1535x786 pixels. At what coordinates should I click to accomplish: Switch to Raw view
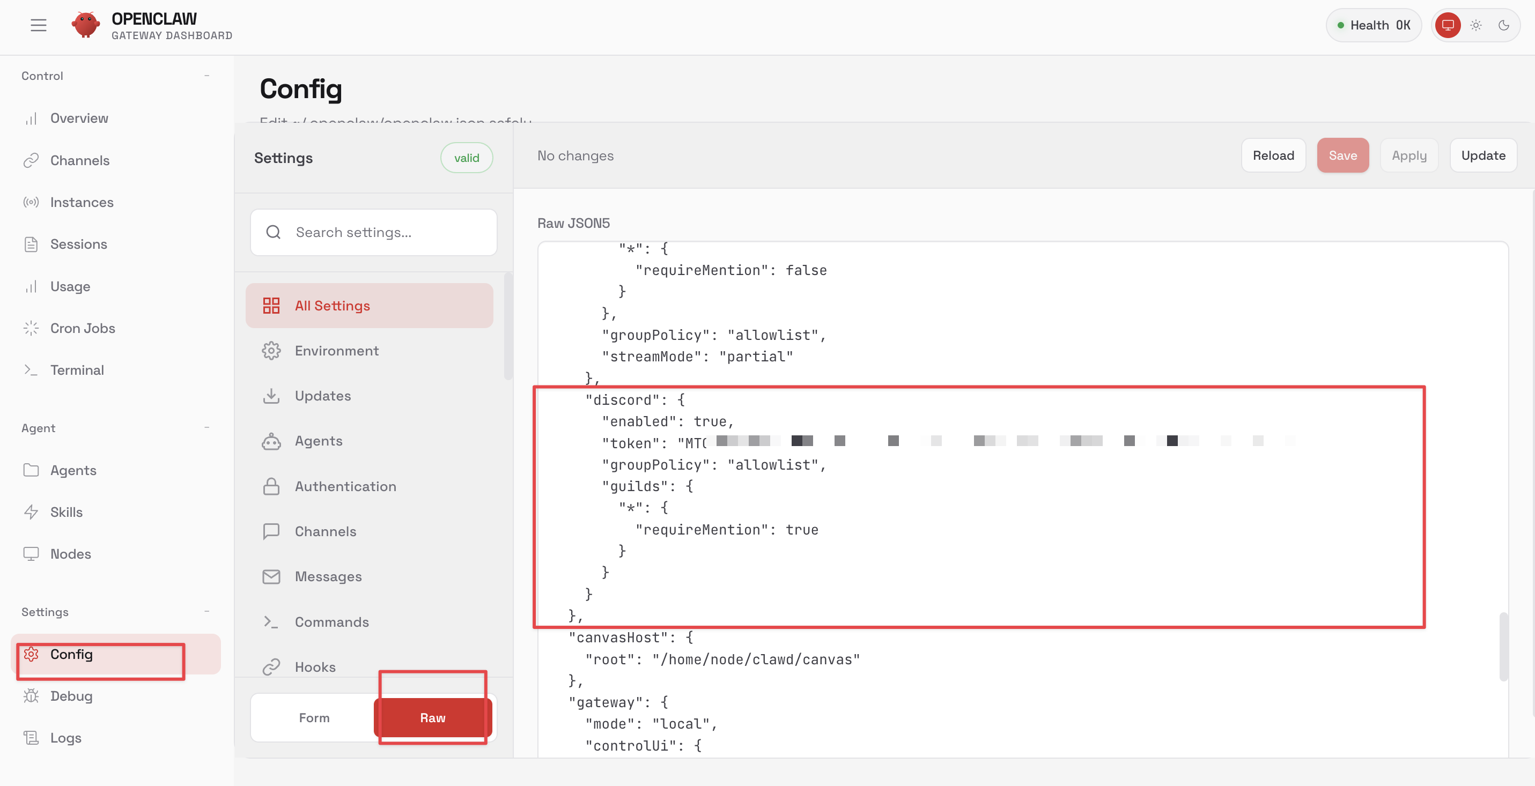tap(433, 717)
